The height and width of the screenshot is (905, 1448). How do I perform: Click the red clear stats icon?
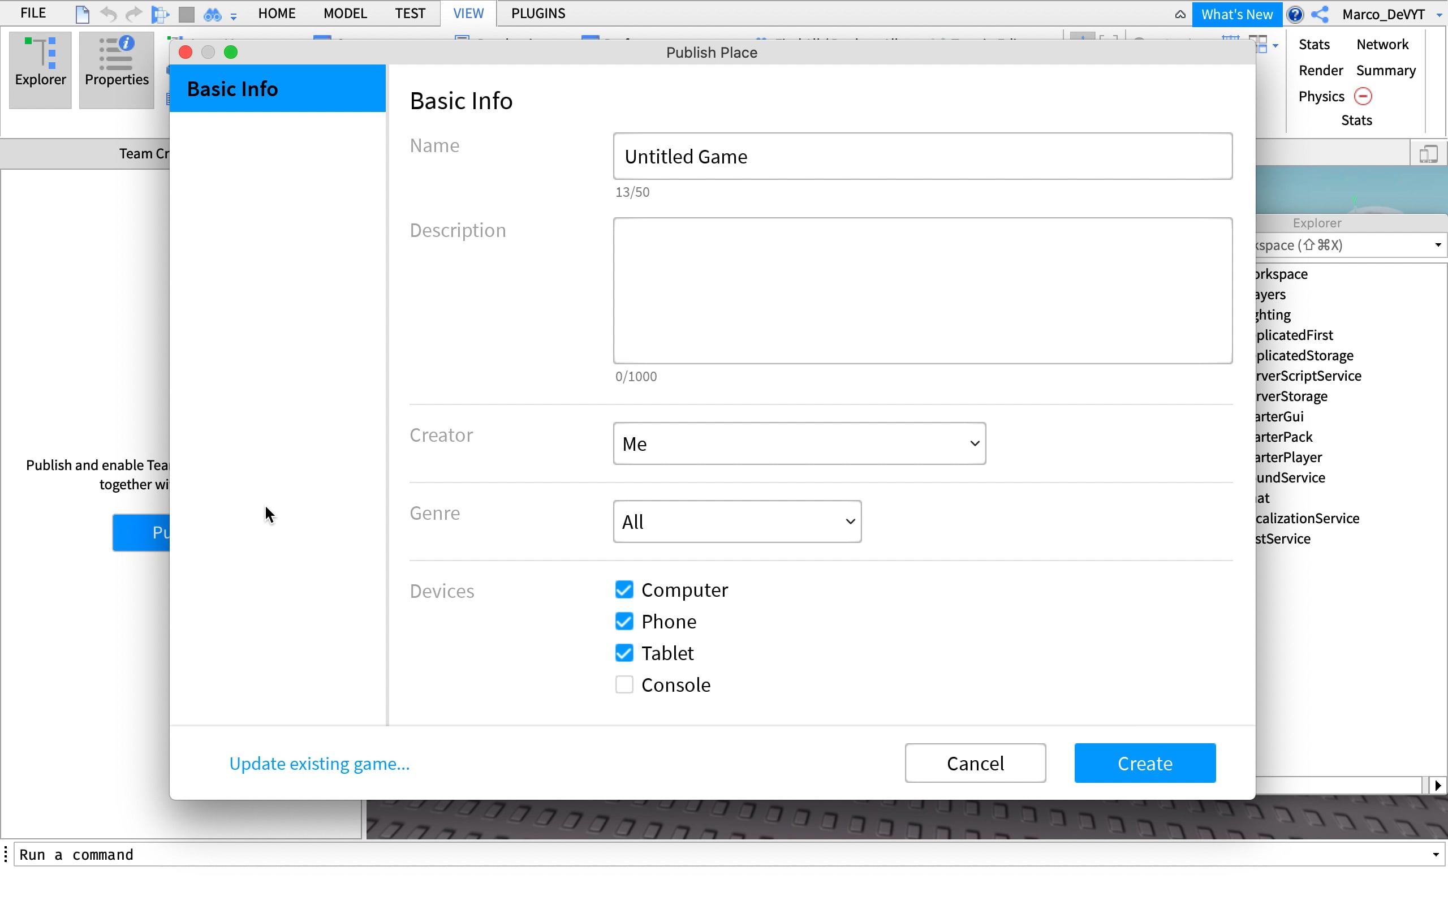(x=1363, y=96)
